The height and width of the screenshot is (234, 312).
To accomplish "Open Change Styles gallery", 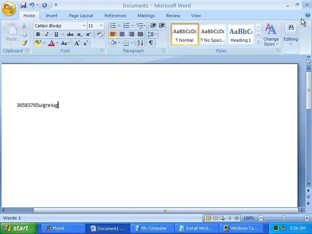I will 271,34.
